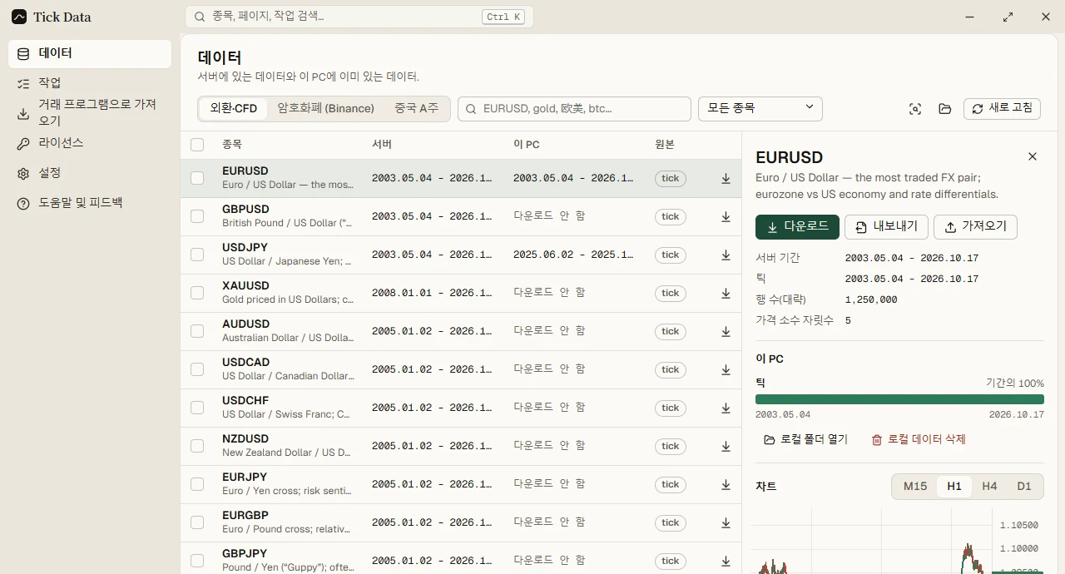Viewport: 1065px width, 574px height.
Task: Switch to 중국 A주 tab
Action: pos(416,109)
